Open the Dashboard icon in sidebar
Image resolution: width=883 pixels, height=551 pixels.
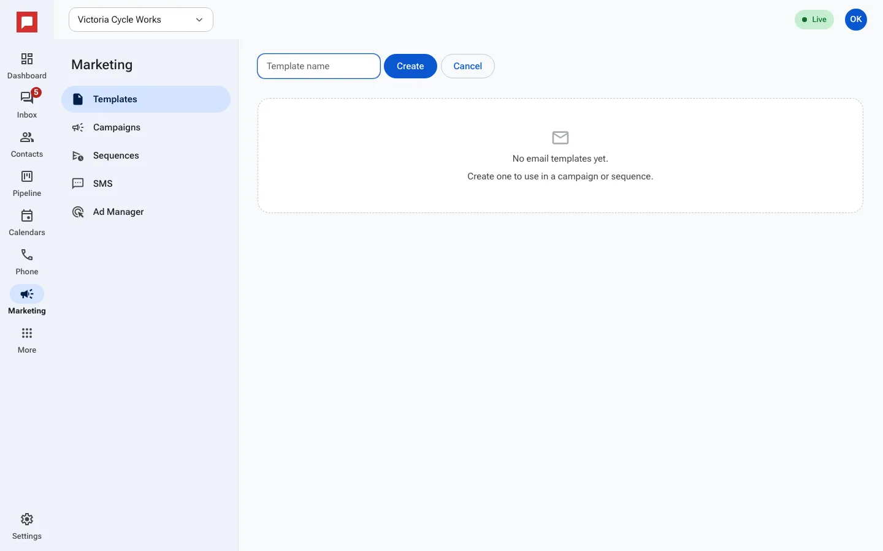[x=27, y=59]
